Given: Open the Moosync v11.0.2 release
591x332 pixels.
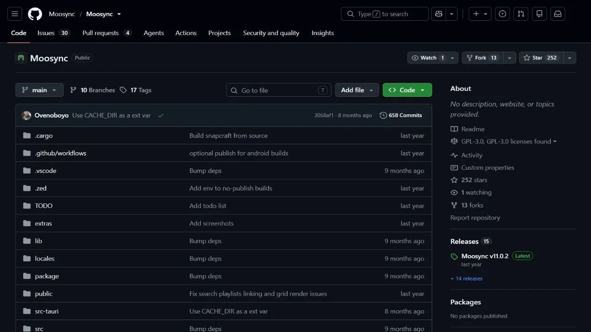Looking at the screenshot, I should 485,256.
